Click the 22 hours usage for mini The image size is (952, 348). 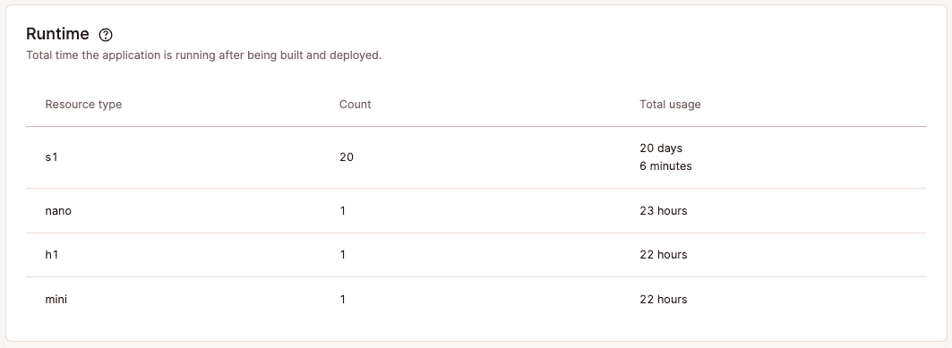pyautogui.click(x=663, y=300)
